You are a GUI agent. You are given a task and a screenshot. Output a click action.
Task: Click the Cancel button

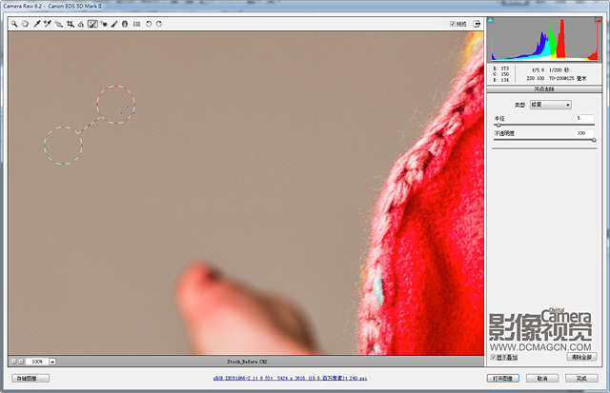pyautogui.click(x=542, y=378)
